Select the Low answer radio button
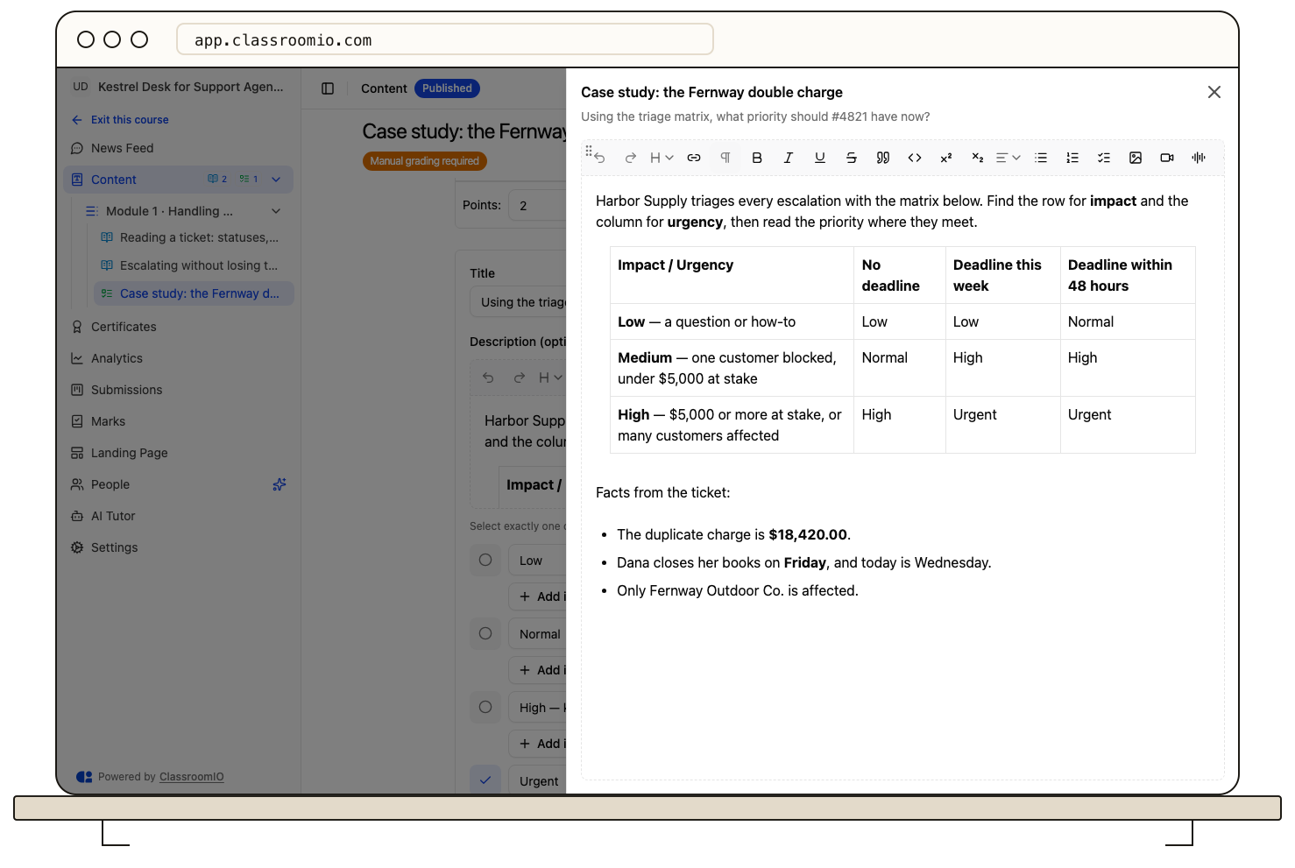Viewport: 1295px width, 868px height. tap(485, 560)
